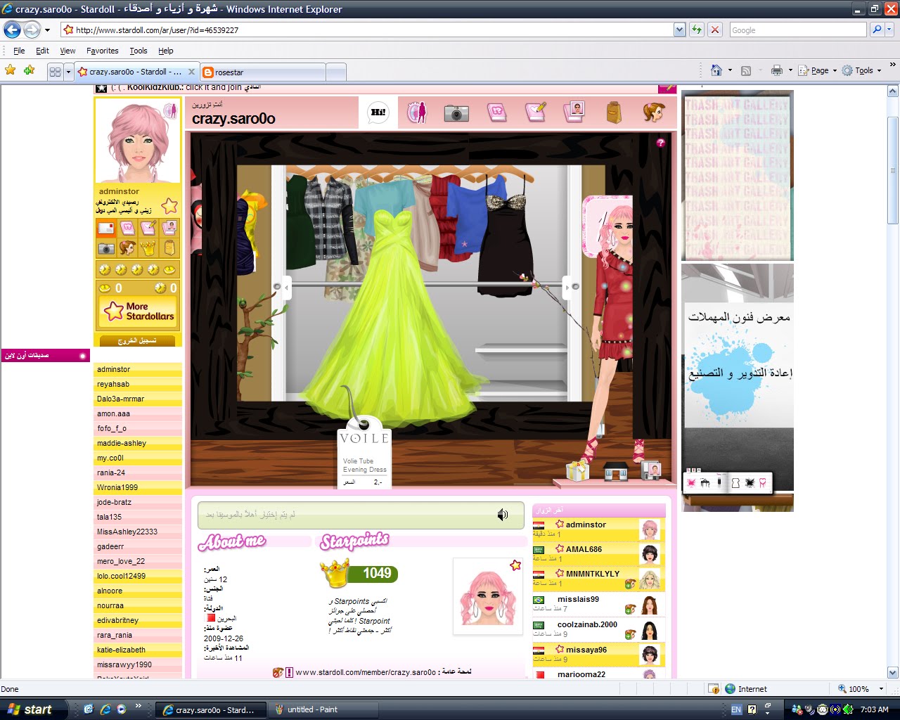Click the house icon on suite shelf
Screen dimensions: 900x720
click(x=616, y=471)
